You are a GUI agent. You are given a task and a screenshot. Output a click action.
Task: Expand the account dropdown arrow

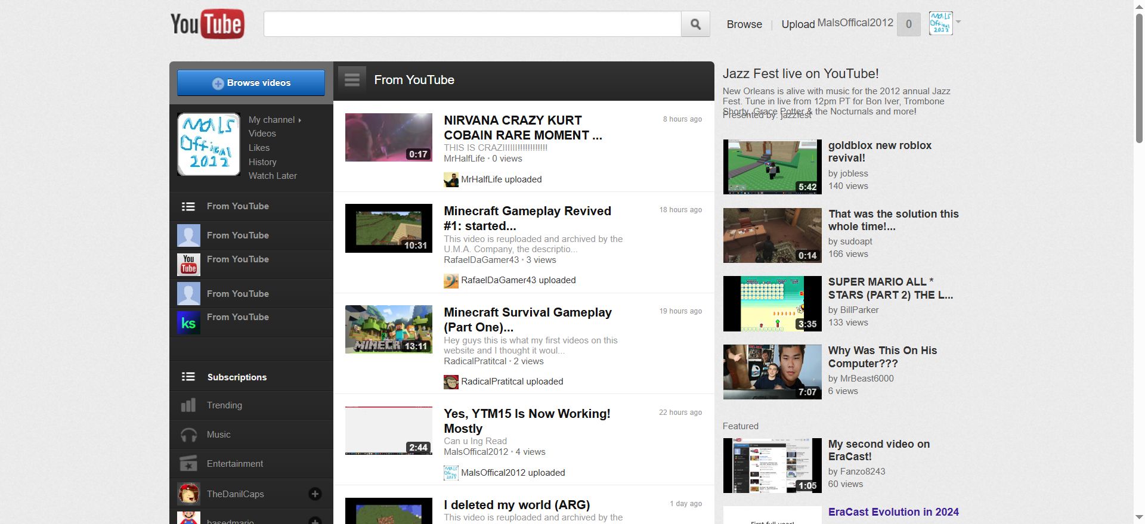pos(958,22)
